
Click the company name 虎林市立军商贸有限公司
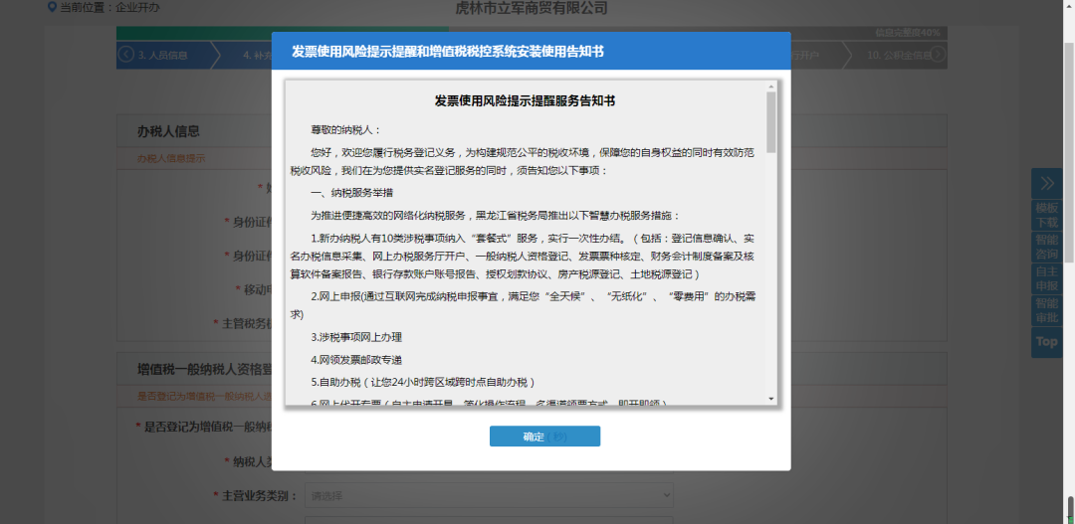[x=532, y=8]
